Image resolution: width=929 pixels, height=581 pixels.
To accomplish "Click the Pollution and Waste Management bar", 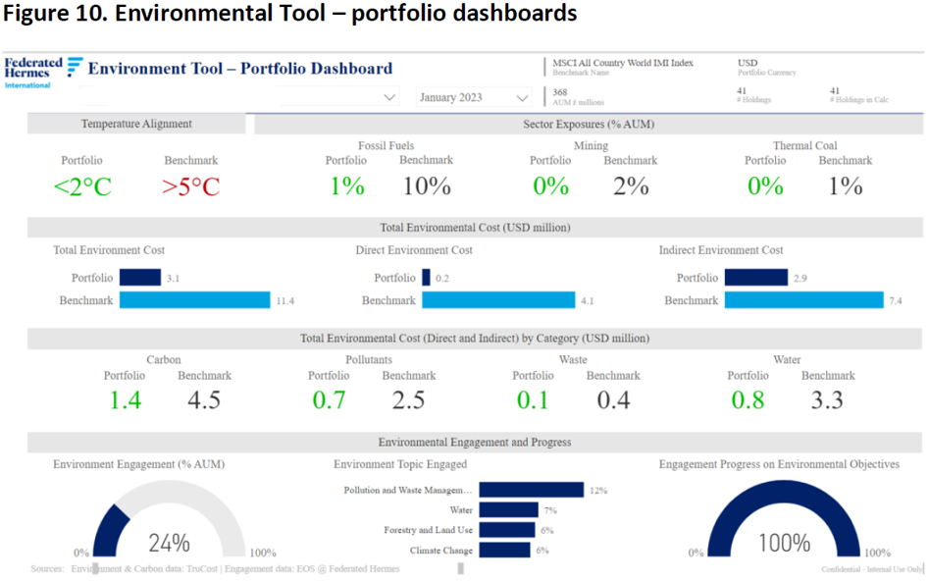I will point(532,490).
